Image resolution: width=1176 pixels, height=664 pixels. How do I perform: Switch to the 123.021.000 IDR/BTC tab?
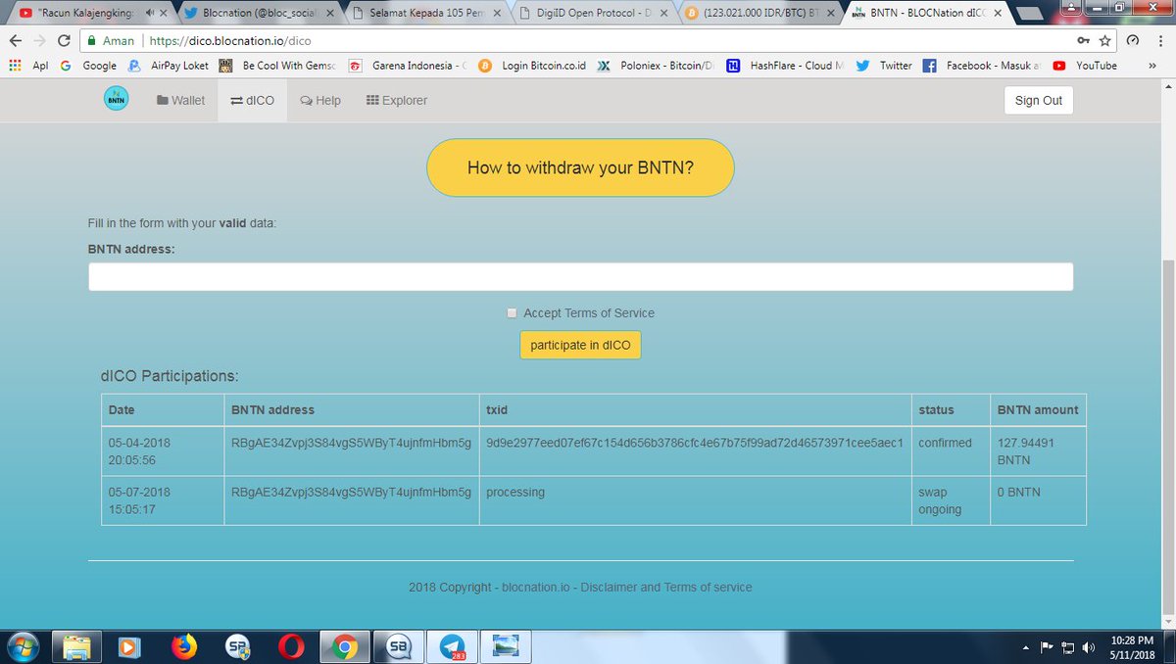click(761, 13)
